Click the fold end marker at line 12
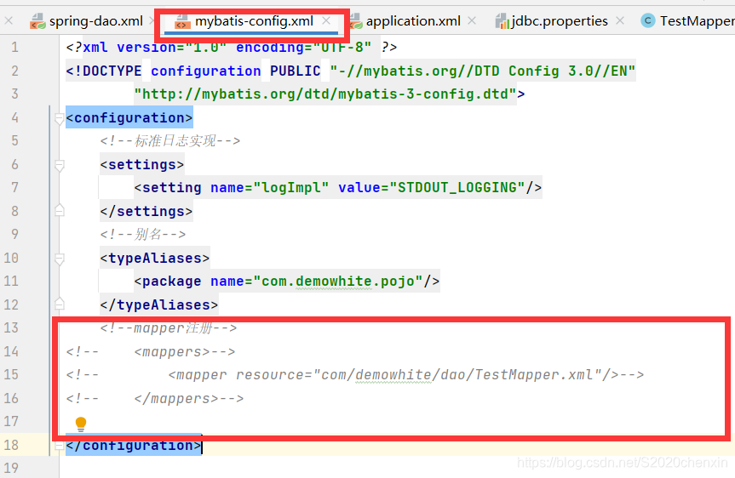Image resolution: width=735 pixels, height=478 pixels. click(59, 304)
